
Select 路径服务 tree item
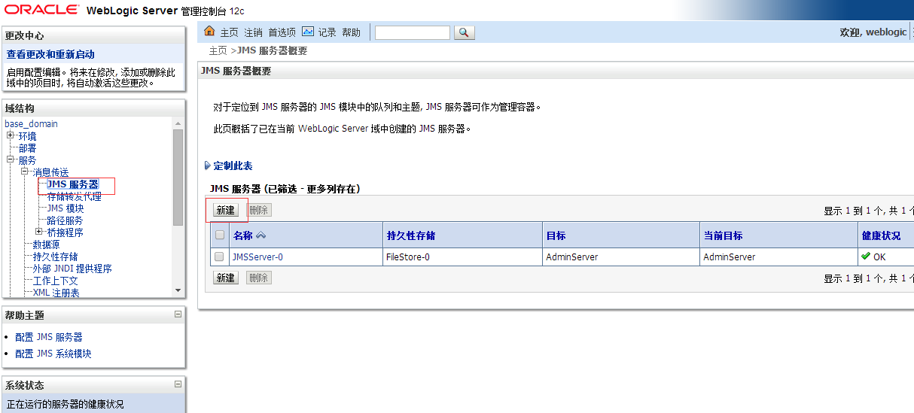point(65,220)
